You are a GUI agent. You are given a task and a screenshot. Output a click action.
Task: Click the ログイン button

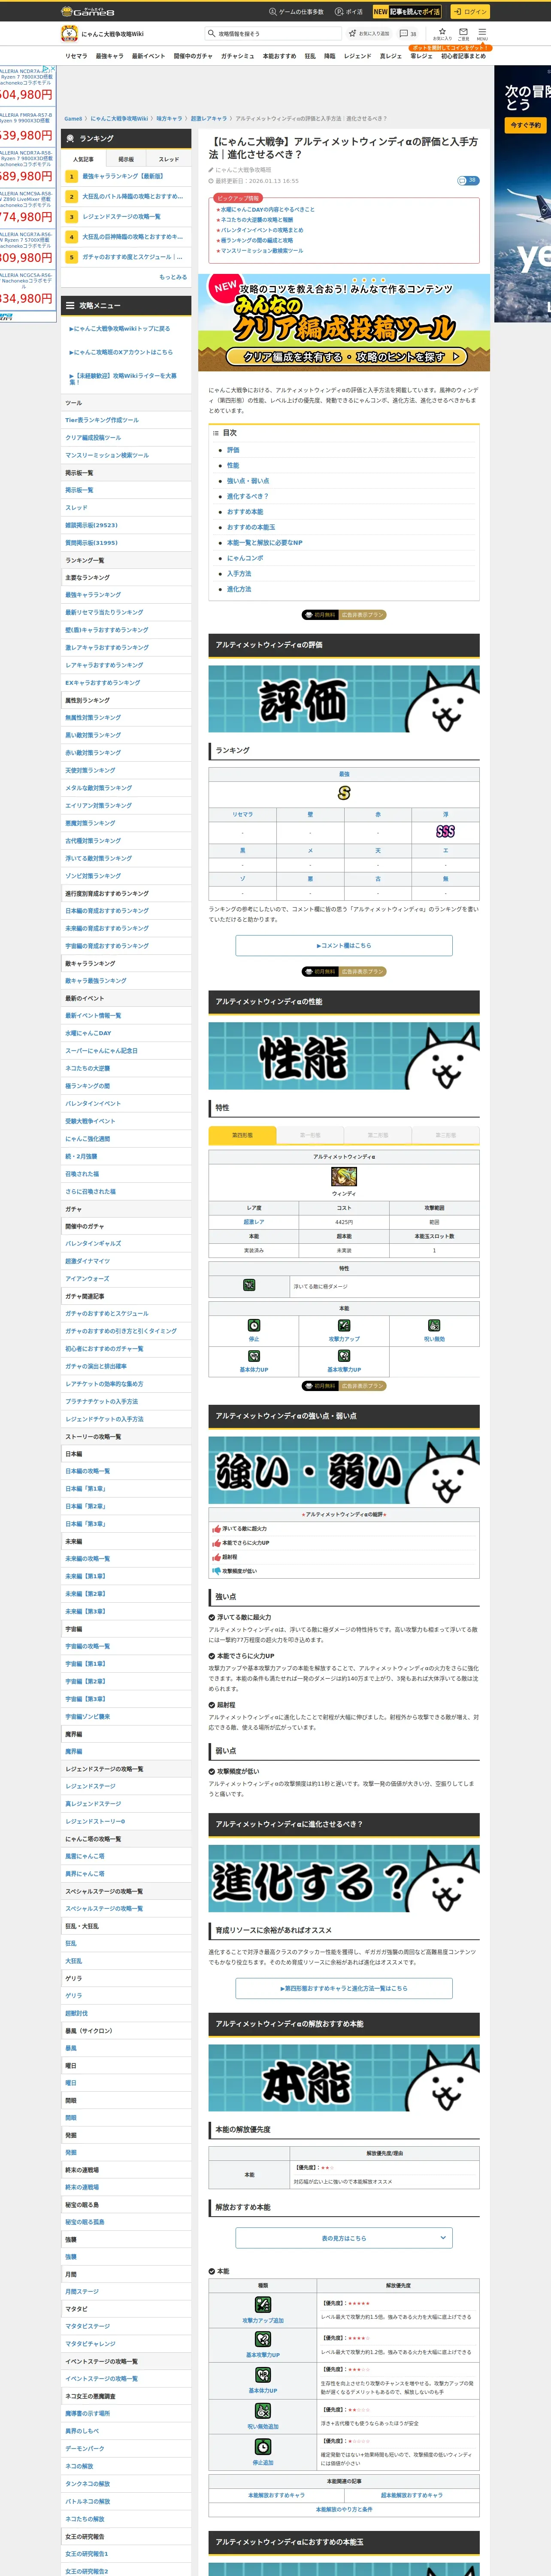469,11
